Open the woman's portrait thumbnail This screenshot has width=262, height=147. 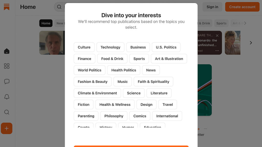[x=232, y=43]
